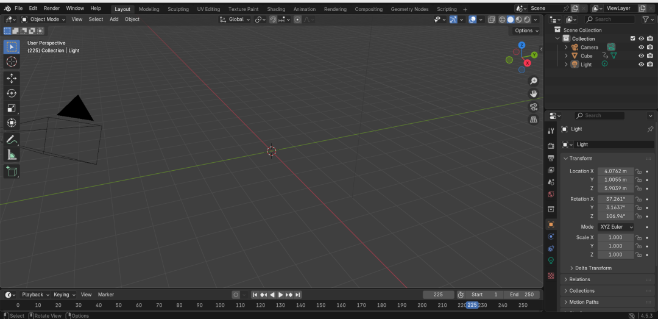Select the Select Box tool
Image resolution: width=658 pixels, height=319 pixels.
tap(12, 46)
